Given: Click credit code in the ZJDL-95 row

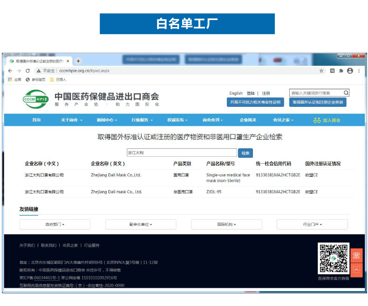Looking at the screenshot, I should point(278,192).
